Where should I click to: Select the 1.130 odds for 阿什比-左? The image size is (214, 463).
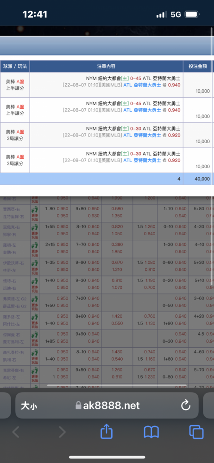coord(149,323)
